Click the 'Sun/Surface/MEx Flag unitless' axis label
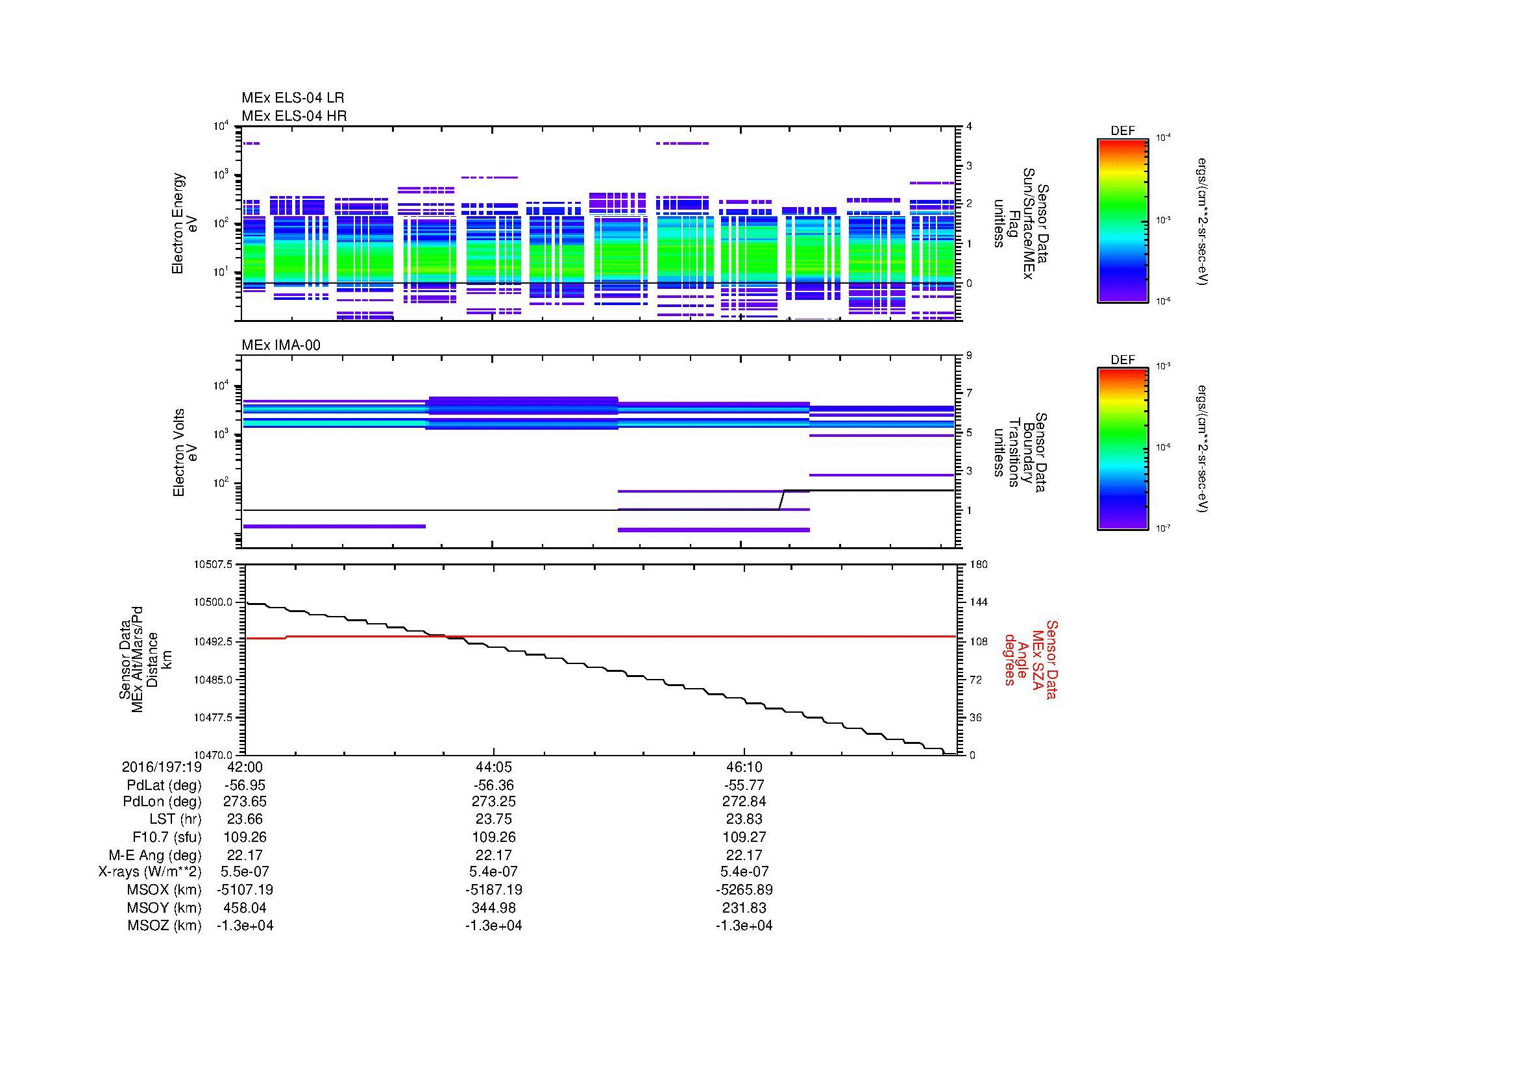 coord(1020,224)
